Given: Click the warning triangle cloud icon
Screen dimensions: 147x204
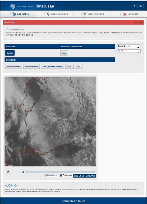Looking at the screenshot, I should (x=123, y=14).
